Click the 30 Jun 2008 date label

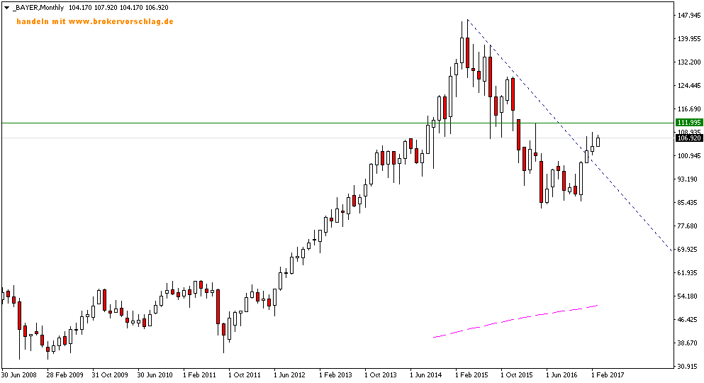(x=20, y=374)
